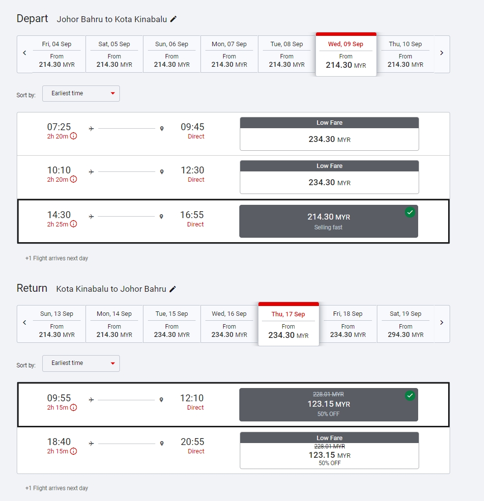Click pencil icon beside Kota Kinabalu to Johor Bahru

click(172, 289)
